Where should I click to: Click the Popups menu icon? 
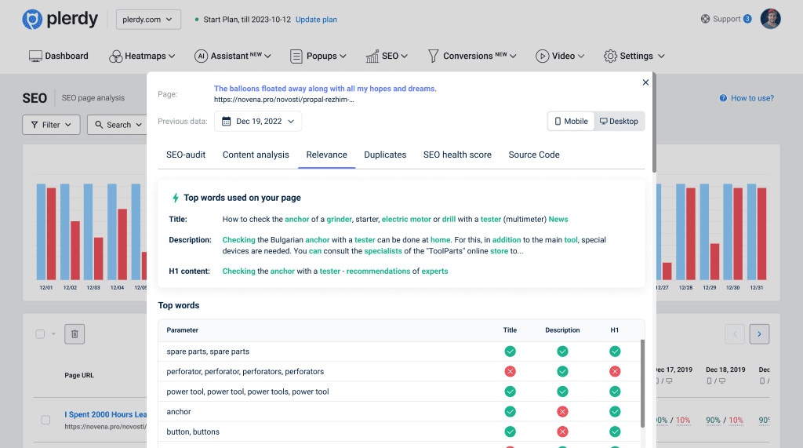(x=296, y=56)
